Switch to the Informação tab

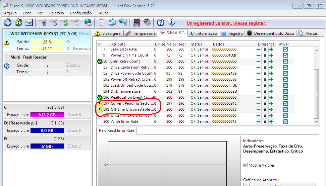pyautogui.click(x=204, y=33)
